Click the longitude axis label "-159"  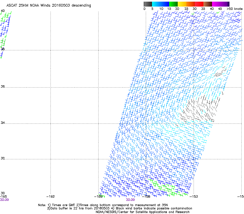(x=98, y=197)
